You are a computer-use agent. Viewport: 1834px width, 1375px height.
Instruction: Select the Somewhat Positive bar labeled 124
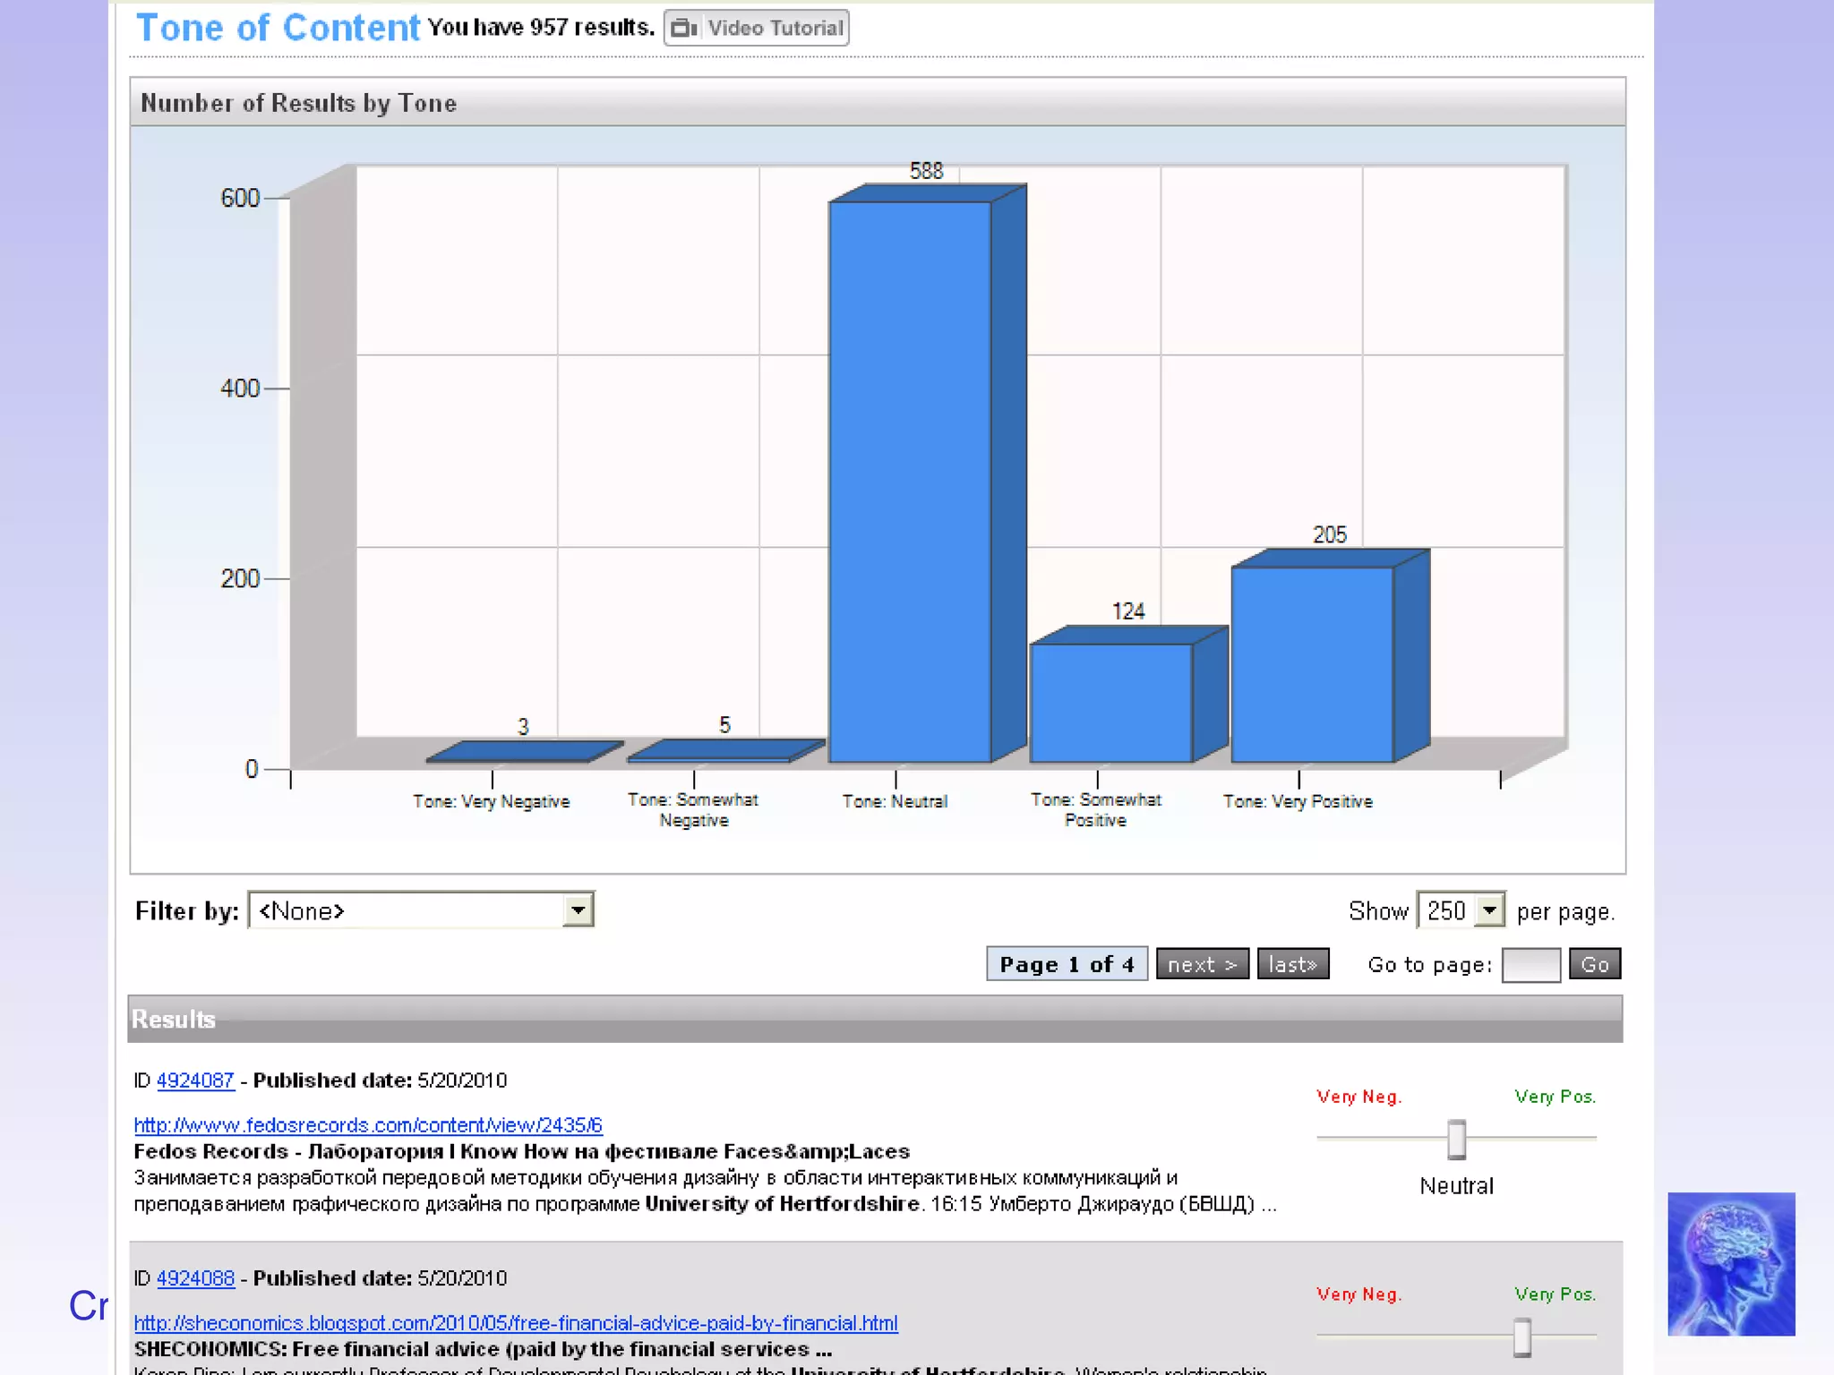(x=1110, y=703)
